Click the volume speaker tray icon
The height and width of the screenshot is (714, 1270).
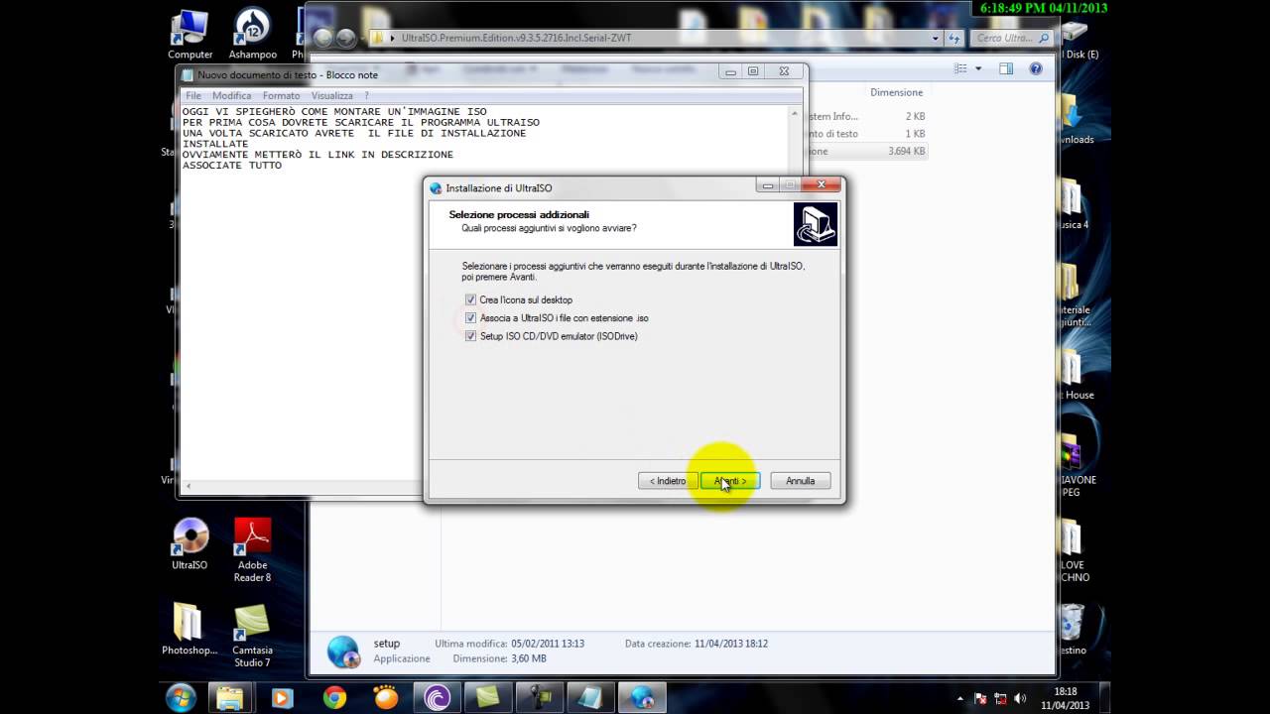click(x=1020, y=699)
